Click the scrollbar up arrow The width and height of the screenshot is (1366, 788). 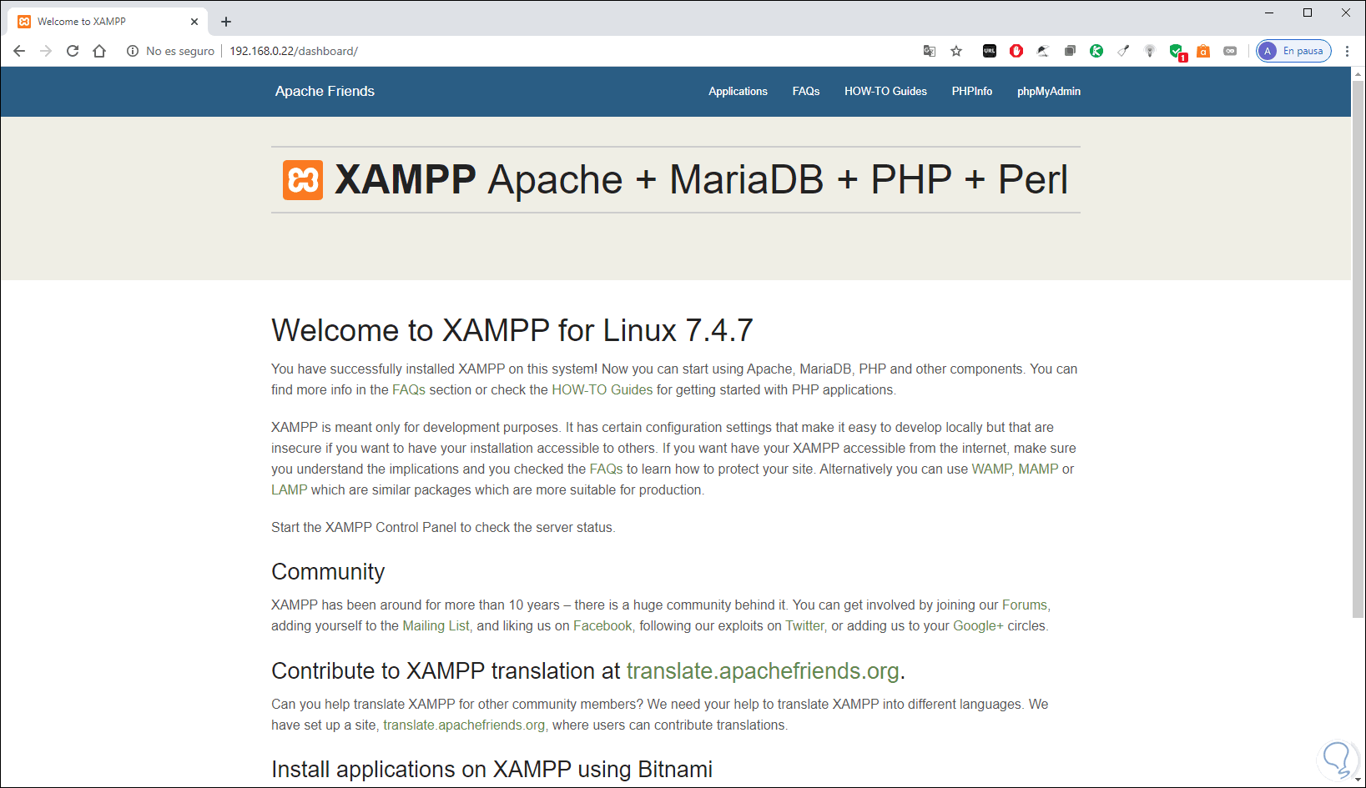click(1358, 73)
